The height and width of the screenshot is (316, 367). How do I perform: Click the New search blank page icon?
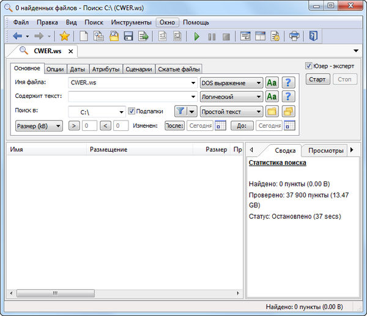tap(84, 37)
